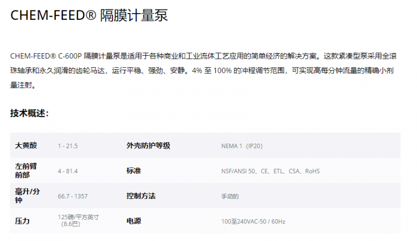Select the 100至240VAC-50 / 60Hz value

point(253,222)
